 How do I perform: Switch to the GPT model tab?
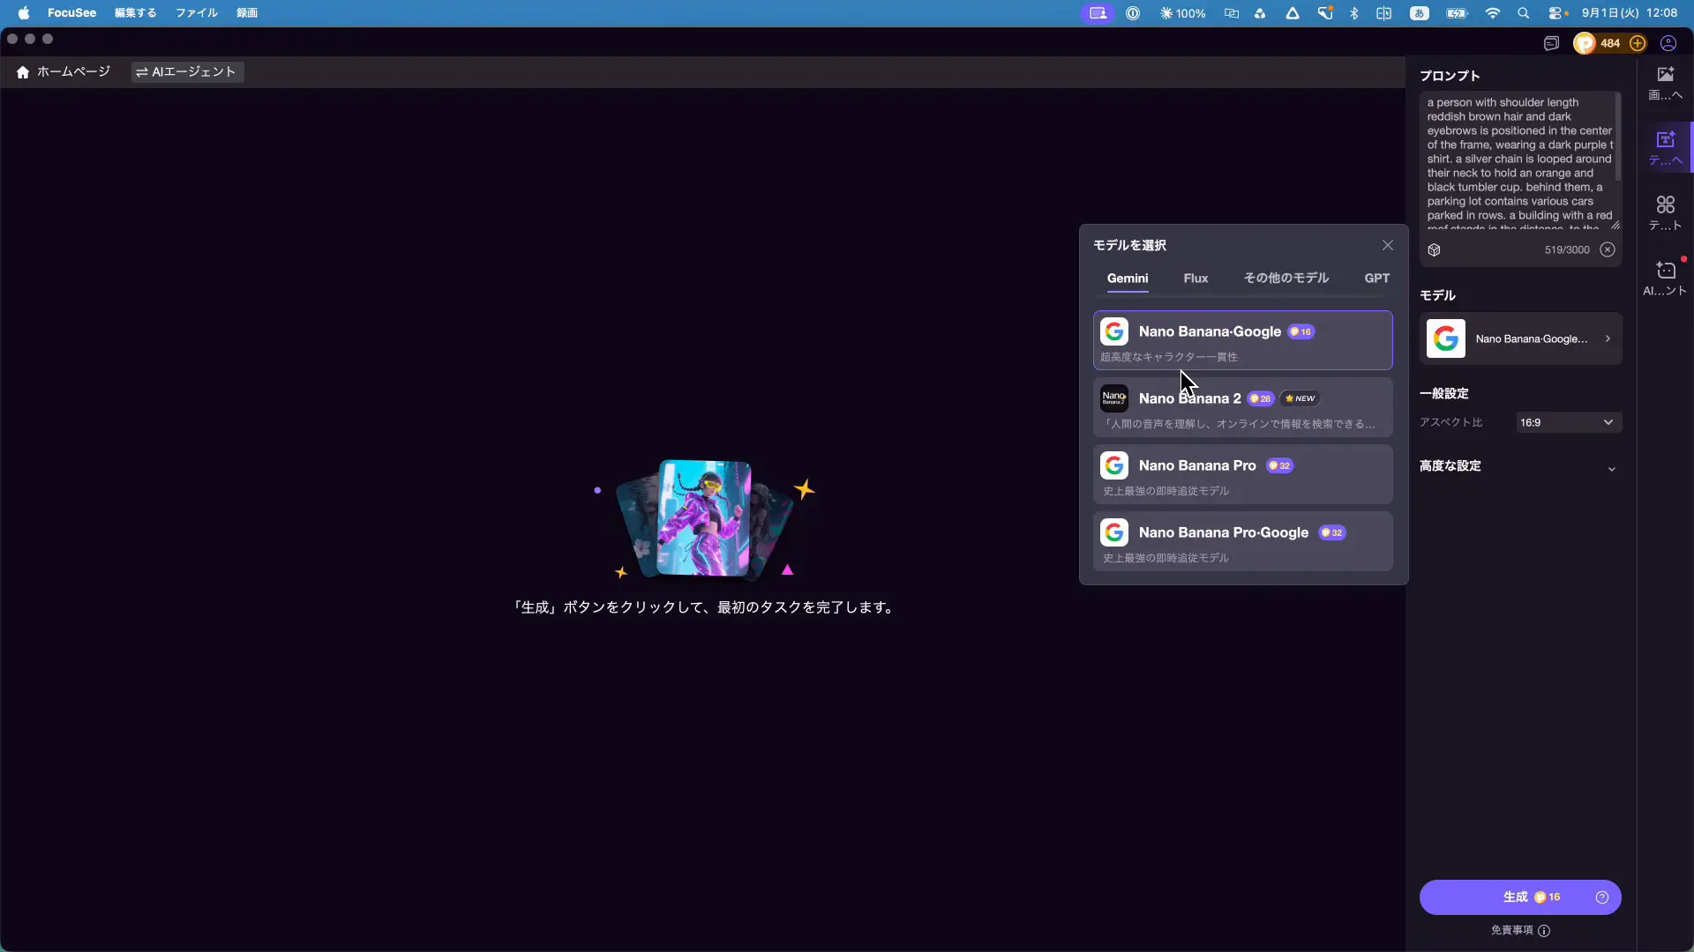click(1376, 279)
